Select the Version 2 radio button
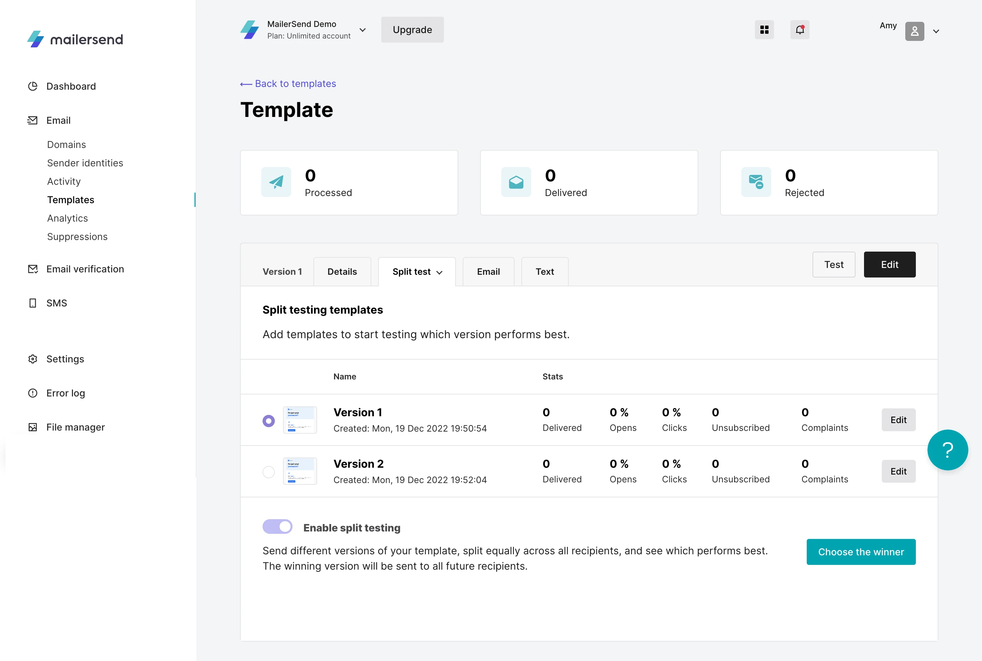This screenshot has width=982, height=661. (x=269, y=472)
